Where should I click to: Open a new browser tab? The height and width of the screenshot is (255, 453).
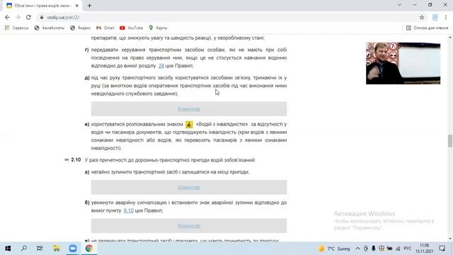coord(89,6)
